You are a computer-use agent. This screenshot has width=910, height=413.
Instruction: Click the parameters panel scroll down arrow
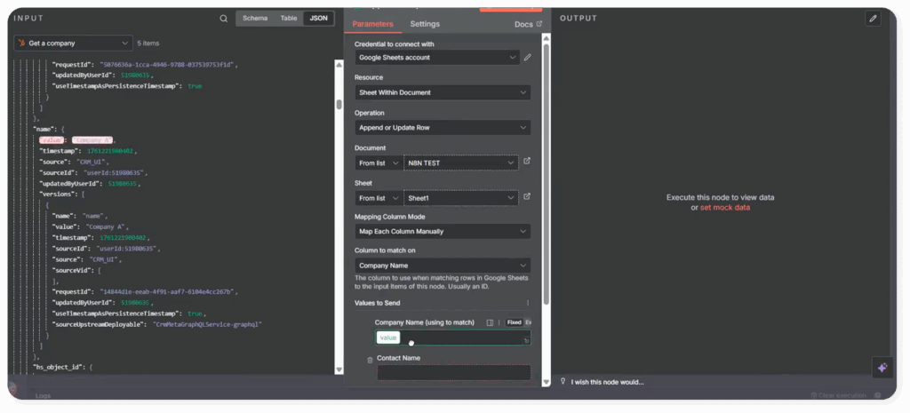pos(546,382)
